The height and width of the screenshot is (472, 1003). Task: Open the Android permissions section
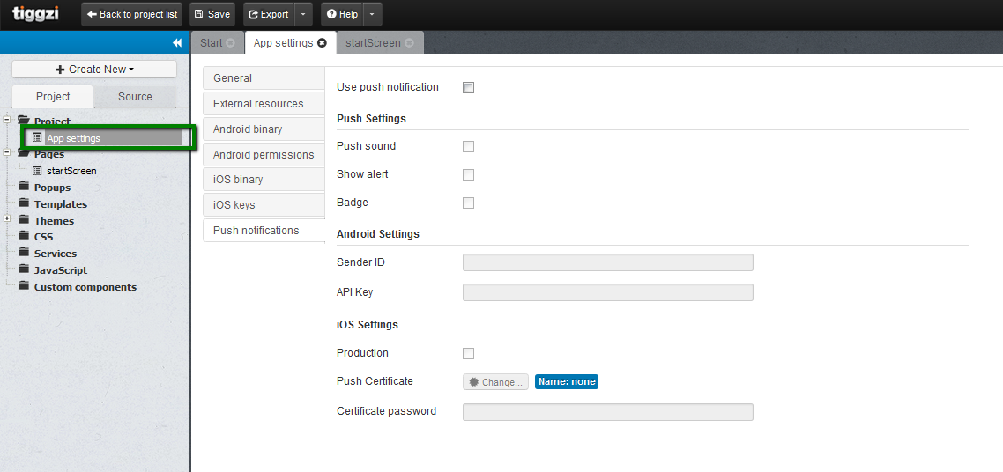[263, 155]
